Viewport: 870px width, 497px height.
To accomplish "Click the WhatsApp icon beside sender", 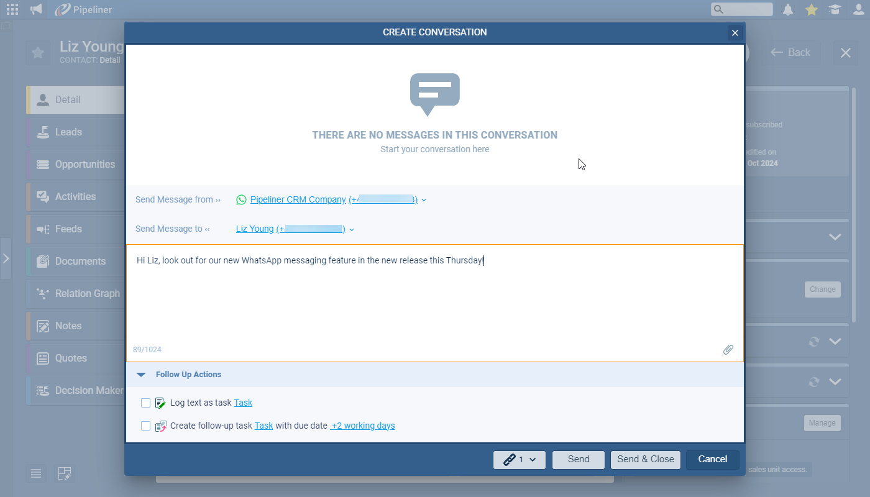I will pyautogui.click(x=241, y=200).
